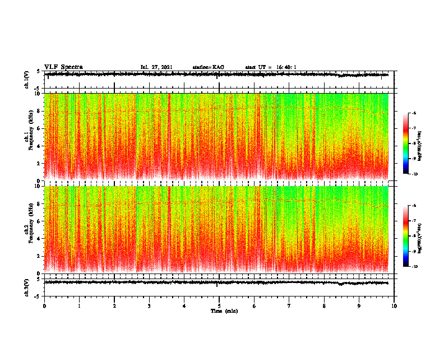
Task: Click the "station=KAG" header label
Action: [x=209, y=67]
